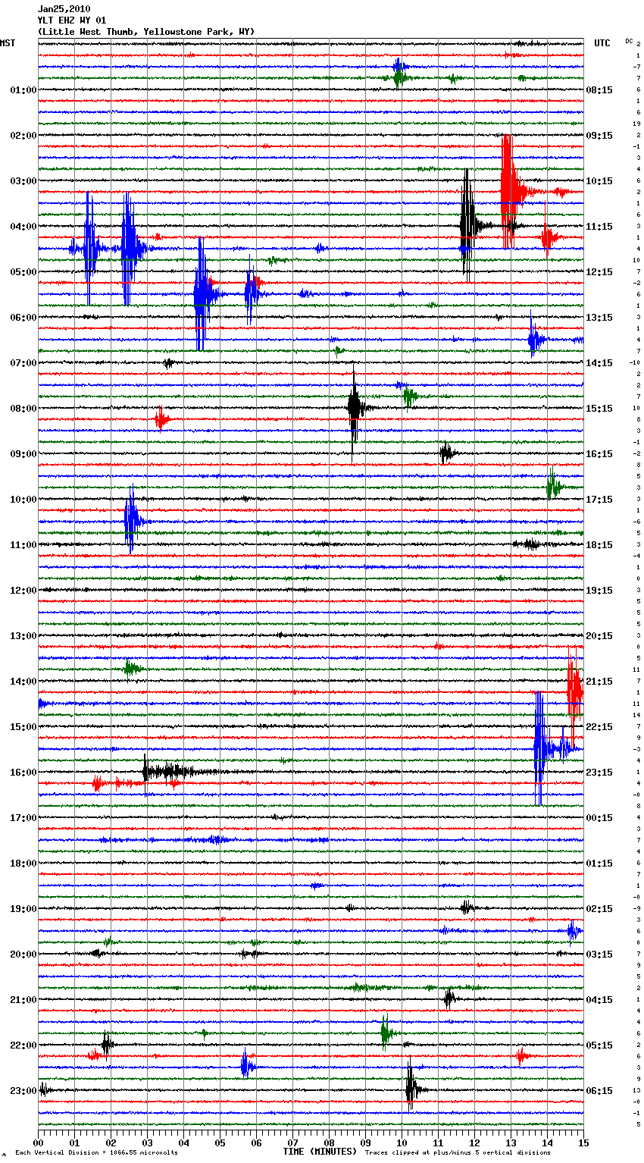Click the 11:15 UTC time label
The image size is (644, 1163).
[599, 227]
